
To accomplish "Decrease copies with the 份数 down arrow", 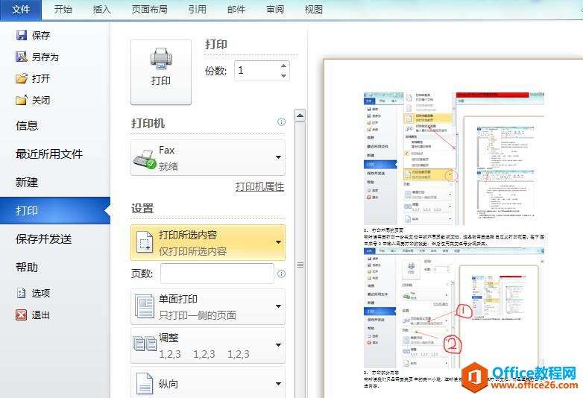I will (284, 75).
